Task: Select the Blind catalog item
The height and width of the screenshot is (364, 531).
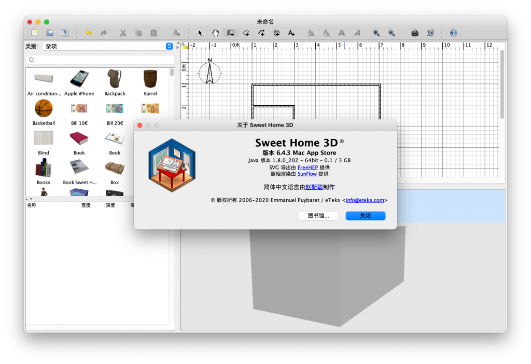Action: tap(44, 143)
